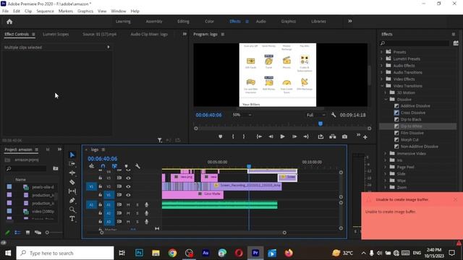The width and height of the screenshot is (463, 260).
Task: Expand the Audio Effects folder
Action: (x=382, y=66)
